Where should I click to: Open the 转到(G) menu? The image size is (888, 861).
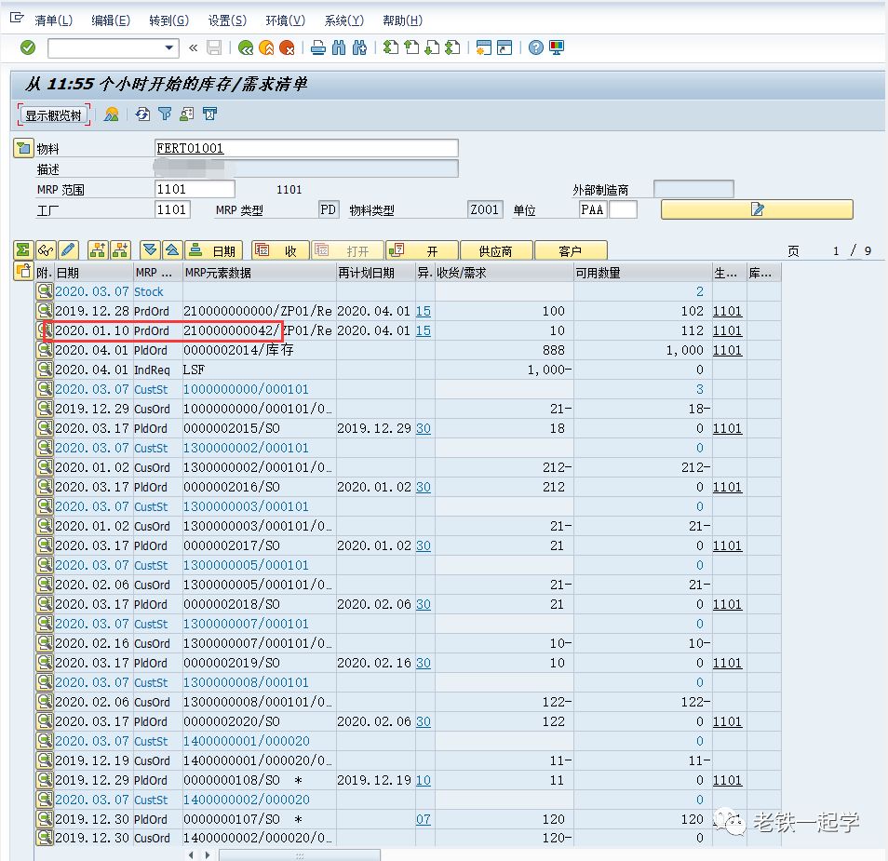click(168, 21)
